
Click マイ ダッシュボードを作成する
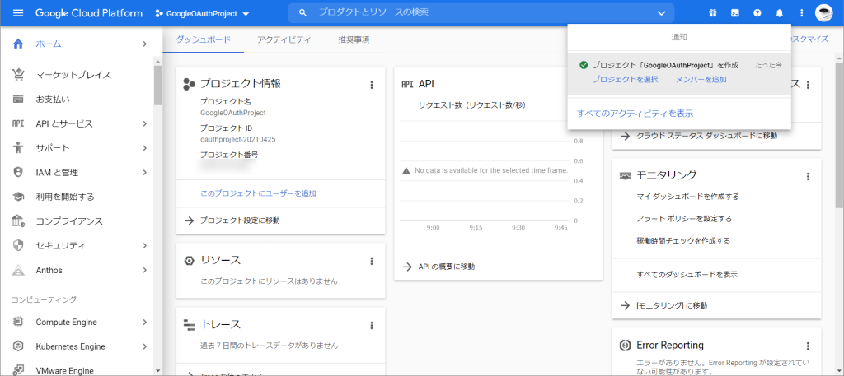click(x=687, y=197)
